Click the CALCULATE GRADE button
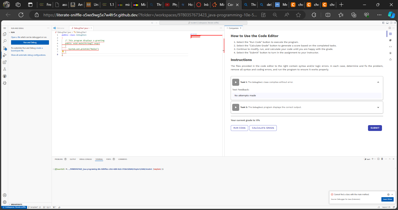 (263, 128)
